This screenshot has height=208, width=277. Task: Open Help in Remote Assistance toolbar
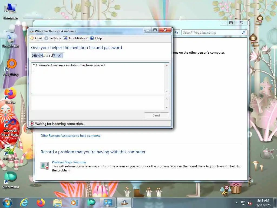[x=96, y=38]
